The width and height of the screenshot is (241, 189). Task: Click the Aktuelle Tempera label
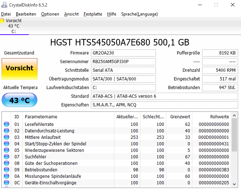[x=20, y=88]
